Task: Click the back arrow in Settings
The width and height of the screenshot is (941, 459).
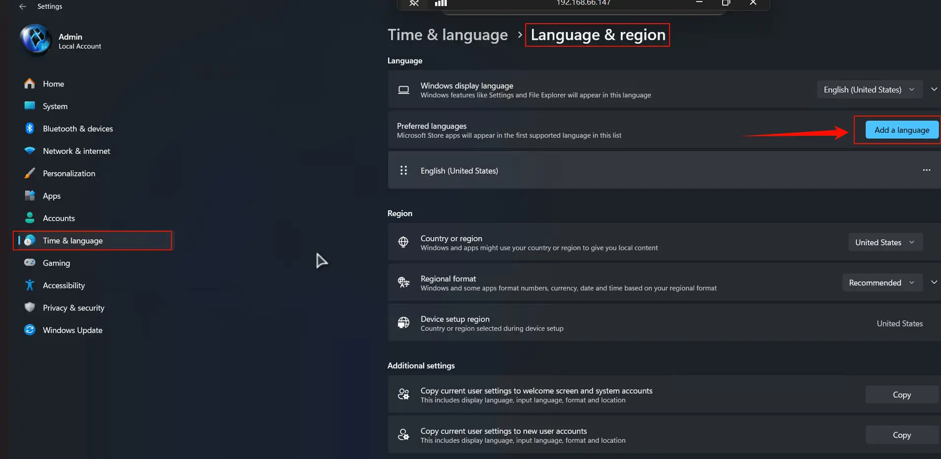Action: click(23, 6)
